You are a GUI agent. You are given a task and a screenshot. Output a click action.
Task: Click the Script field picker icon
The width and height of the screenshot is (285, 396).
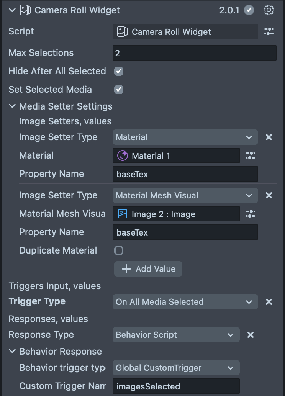269,32
